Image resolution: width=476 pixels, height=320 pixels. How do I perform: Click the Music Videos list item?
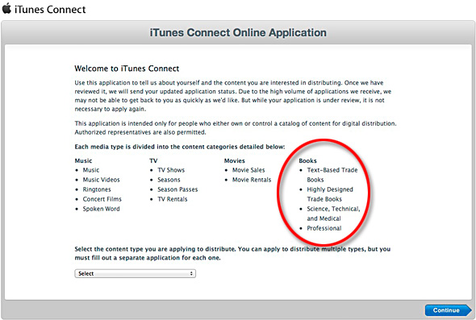[102, 180]
